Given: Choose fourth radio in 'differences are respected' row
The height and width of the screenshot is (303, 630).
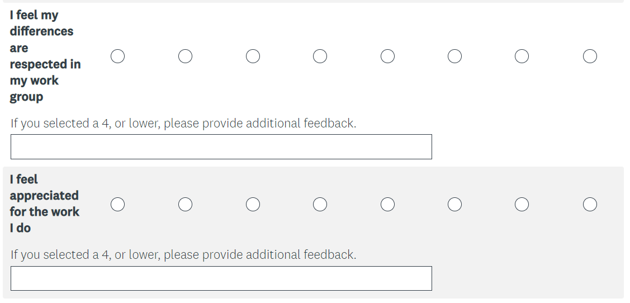Looking at the screenshot, I should (320, 56).
